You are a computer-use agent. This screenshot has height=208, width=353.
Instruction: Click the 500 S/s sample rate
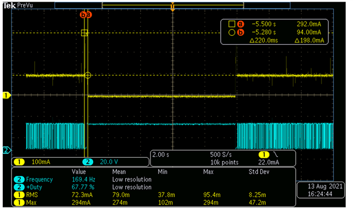(221, 154)
